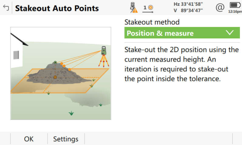This screenshot has width=242, height=145.
Task: Check the battery status icon
Action: click(235, 5)
